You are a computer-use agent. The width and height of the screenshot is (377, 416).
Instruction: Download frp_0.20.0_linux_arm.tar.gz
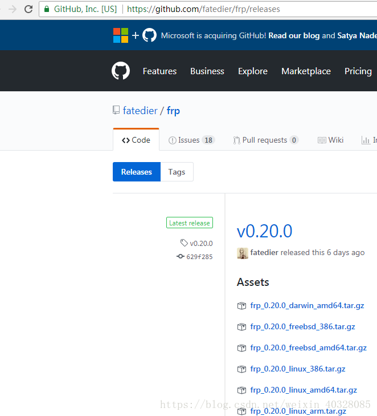point(298,411)
